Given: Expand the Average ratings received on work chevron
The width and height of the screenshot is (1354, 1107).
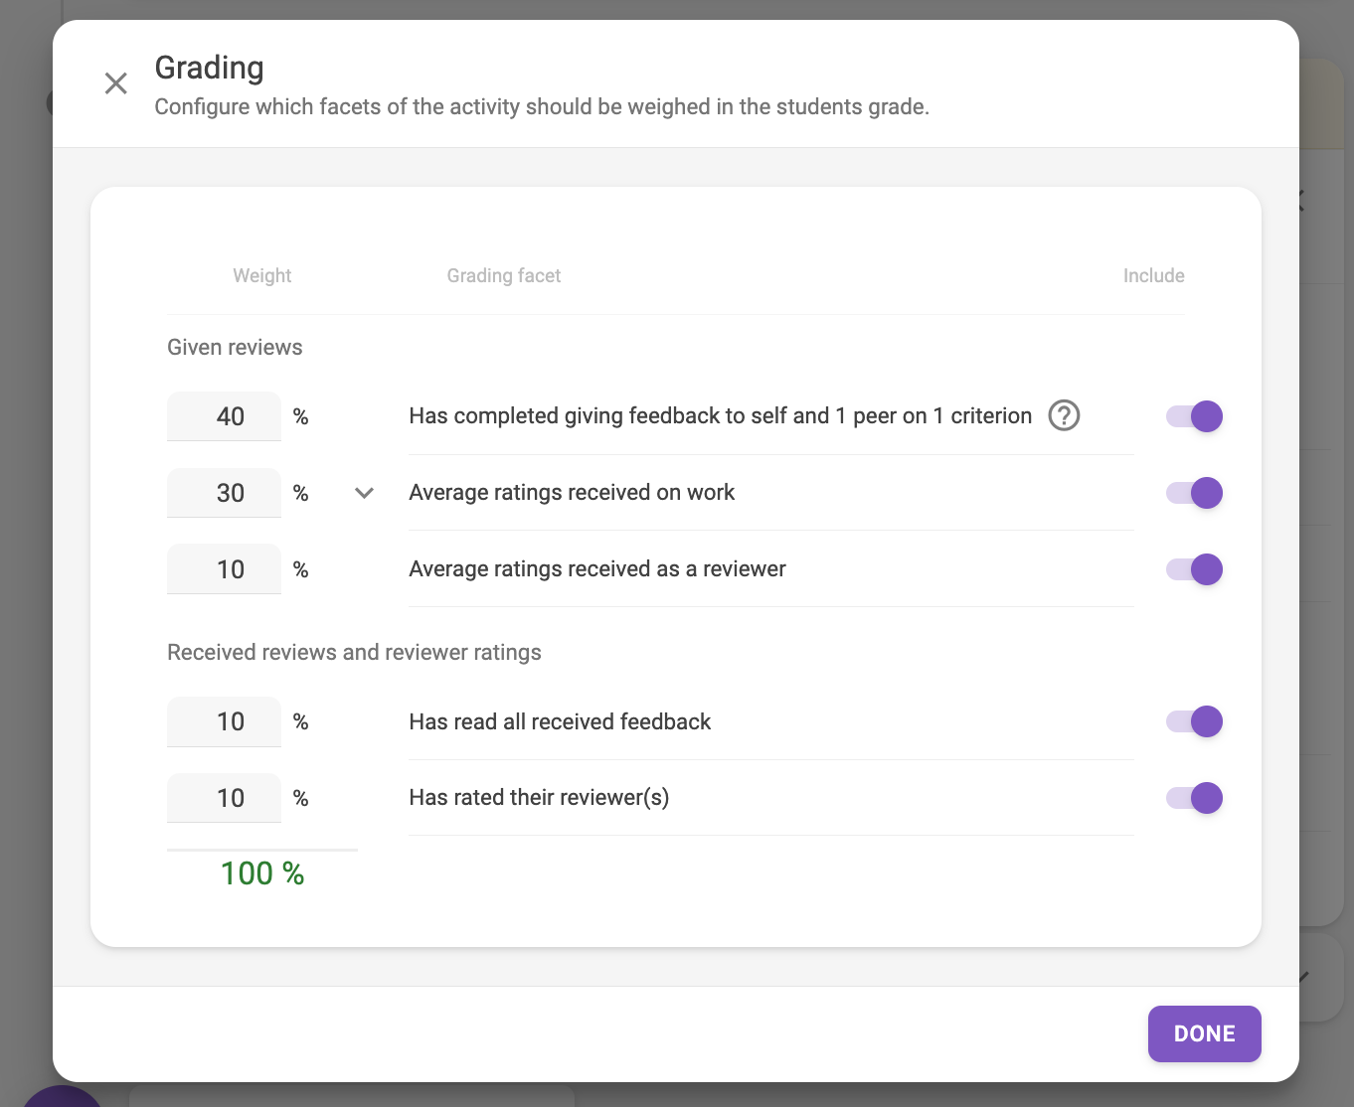Looking at the screenshot, I should (365, 493).
